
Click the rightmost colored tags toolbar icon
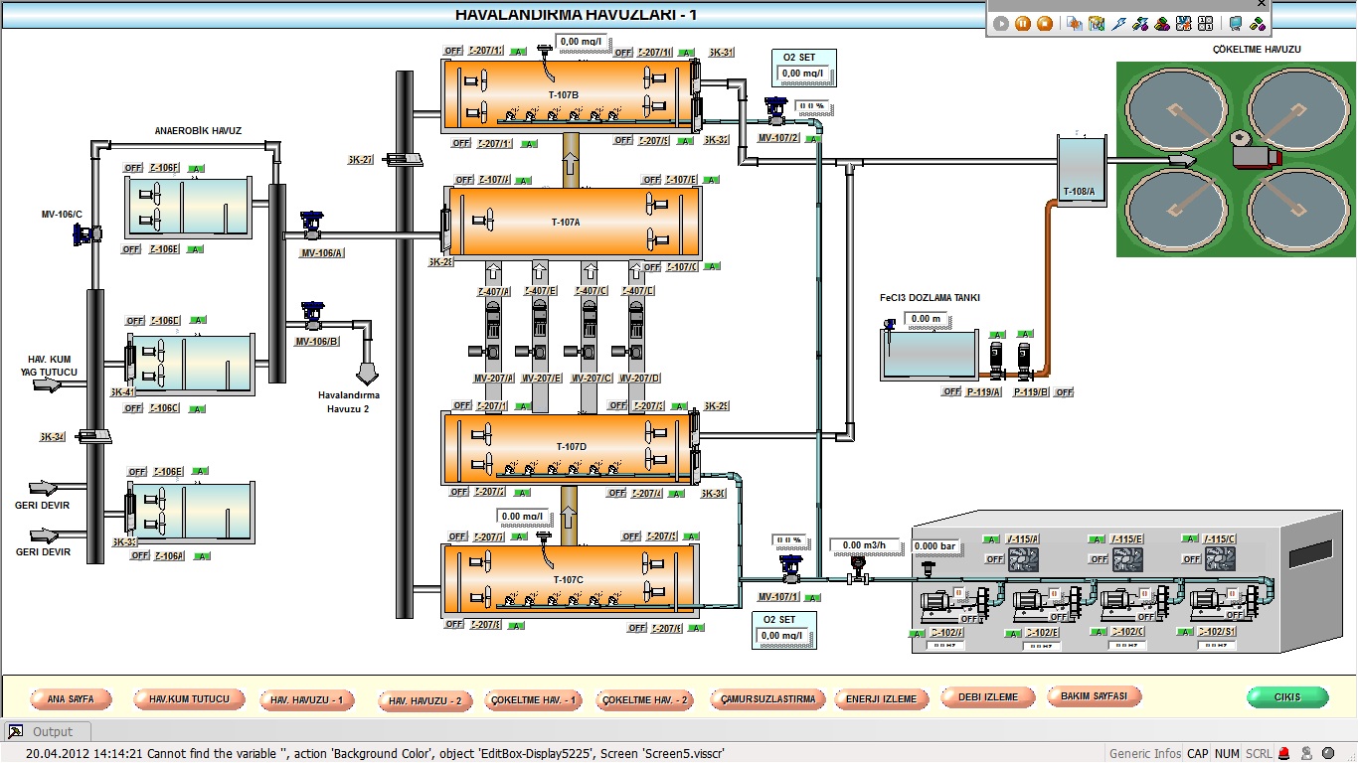click(x=1259, y=24)
